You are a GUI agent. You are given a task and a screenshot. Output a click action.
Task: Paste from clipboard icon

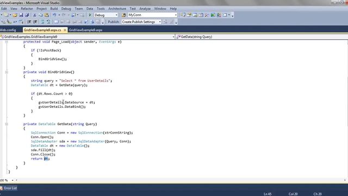tap(47, 15)
